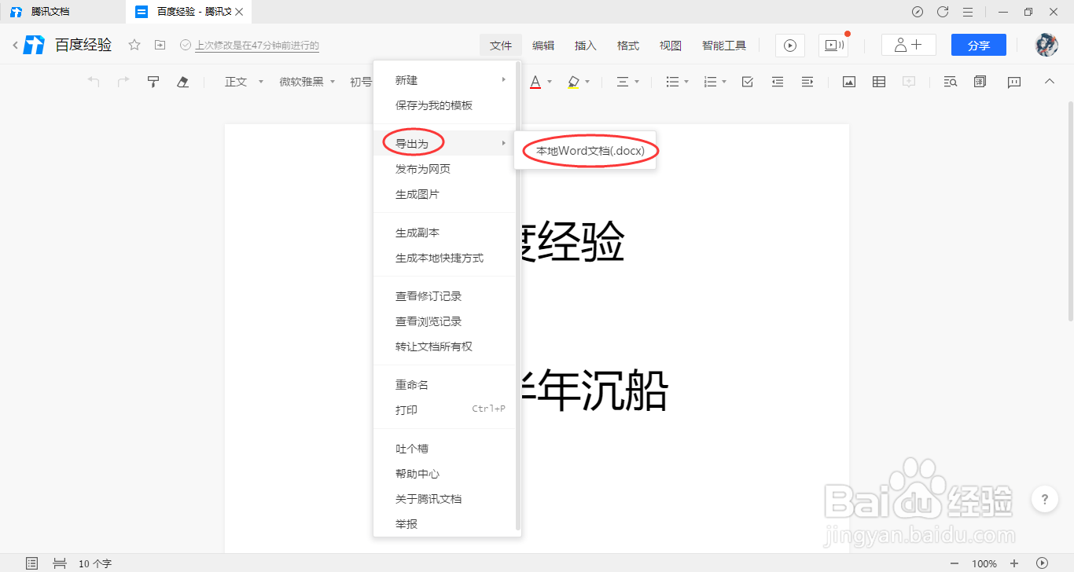Choose 保存为我的模板

click(x=444, y=105)
